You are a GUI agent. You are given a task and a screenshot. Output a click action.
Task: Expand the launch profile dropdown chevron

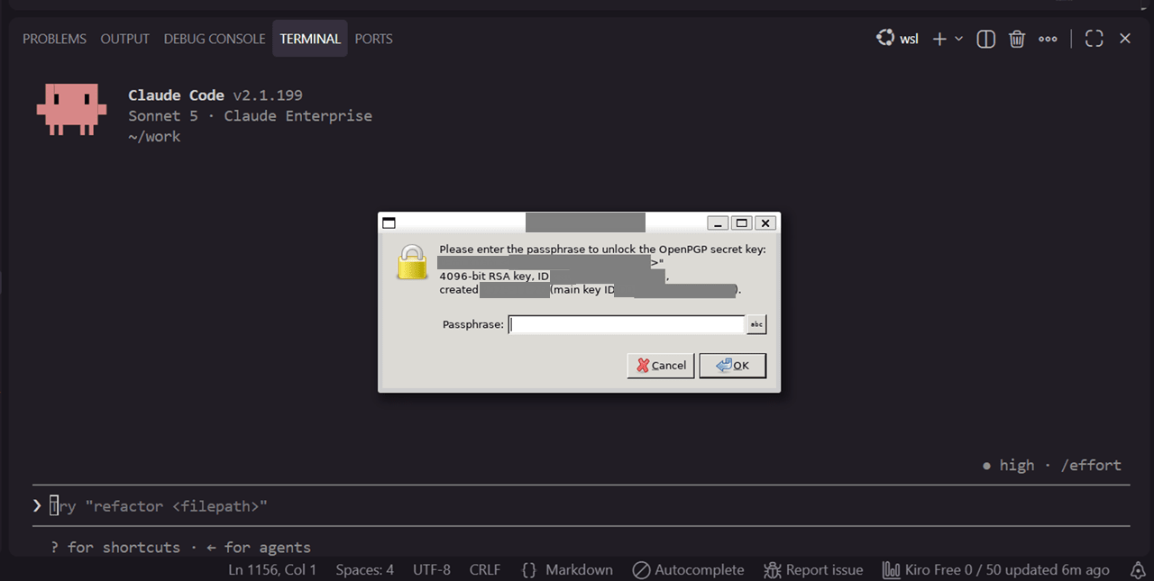tap(958, 39)
